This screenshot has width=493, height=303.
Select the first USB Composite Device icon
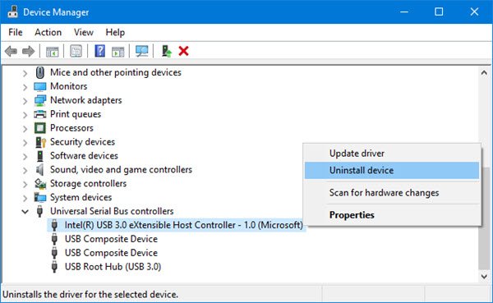pyautogui.click(x=54, y=239)
